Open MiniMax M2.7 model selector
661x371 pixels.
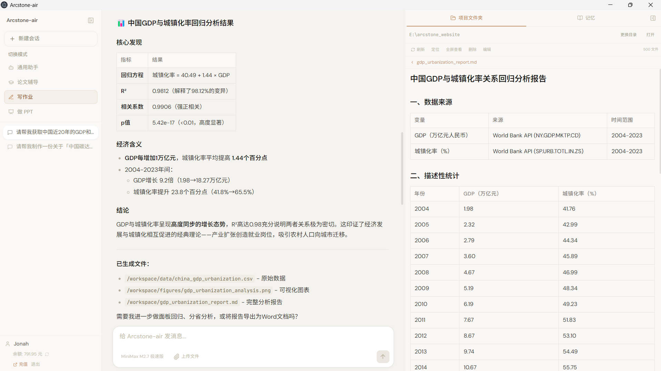tap(142, 357)
